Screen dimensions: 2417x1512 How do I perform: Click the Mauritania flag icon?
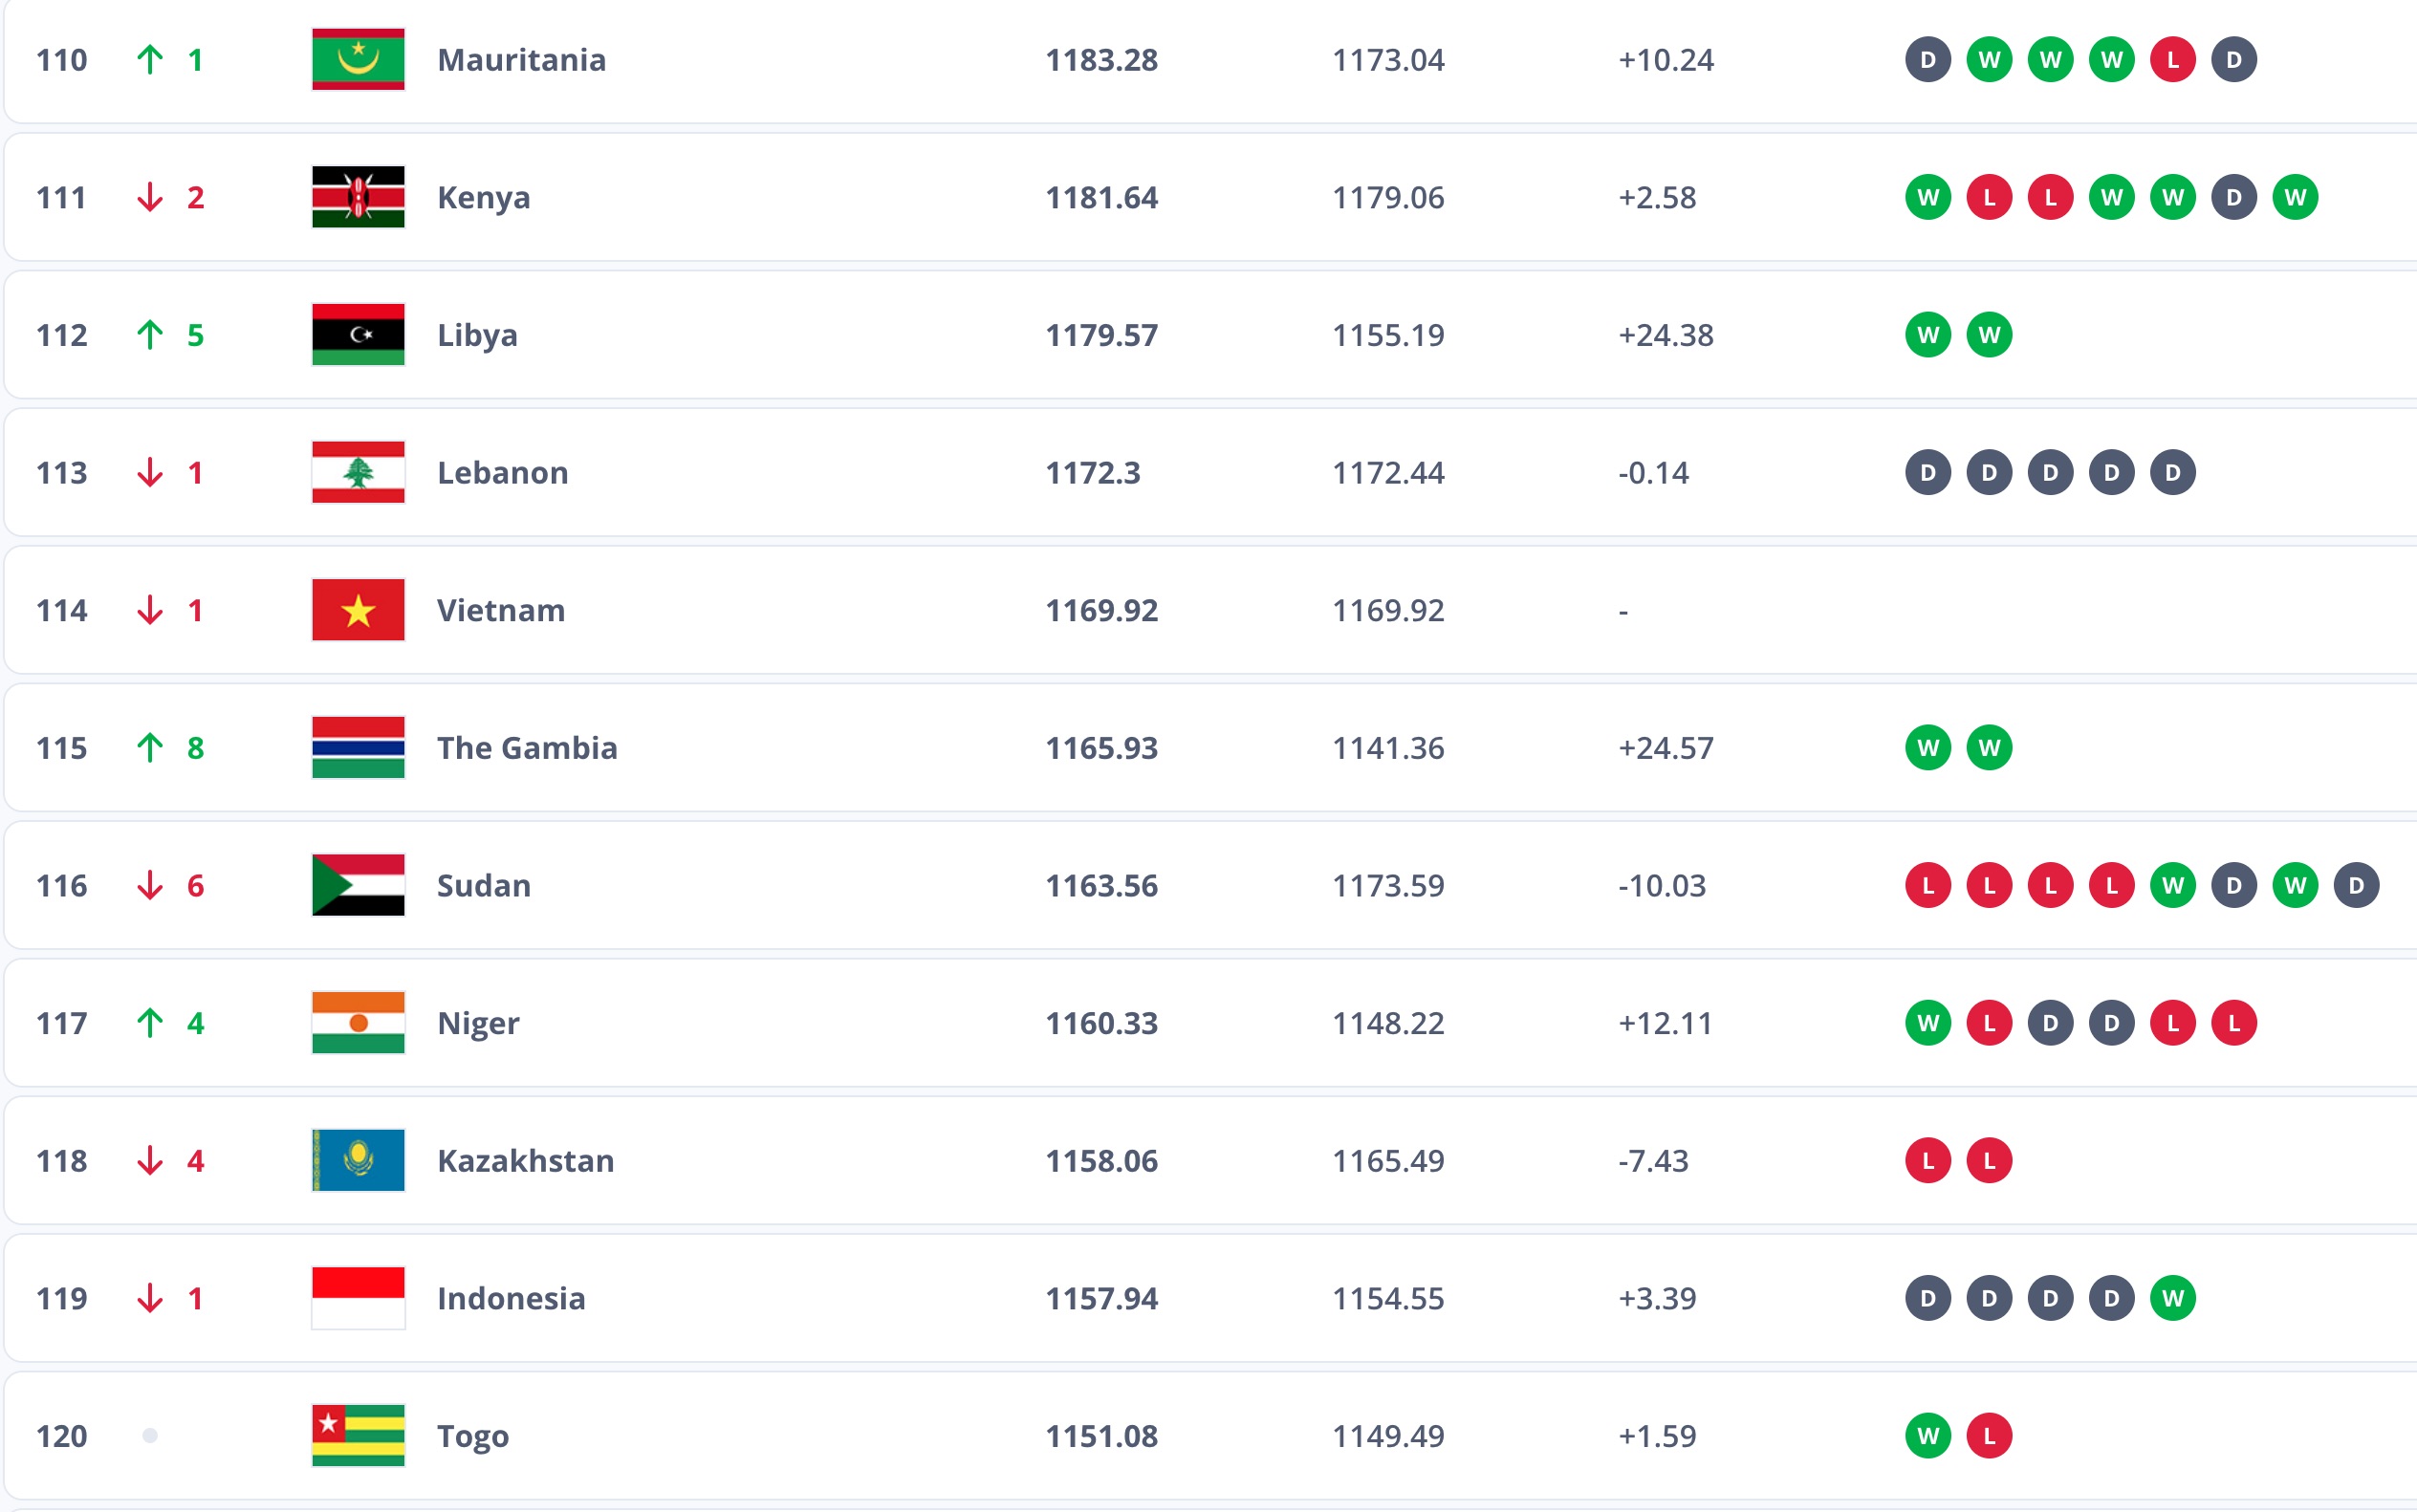pos(359,60)
